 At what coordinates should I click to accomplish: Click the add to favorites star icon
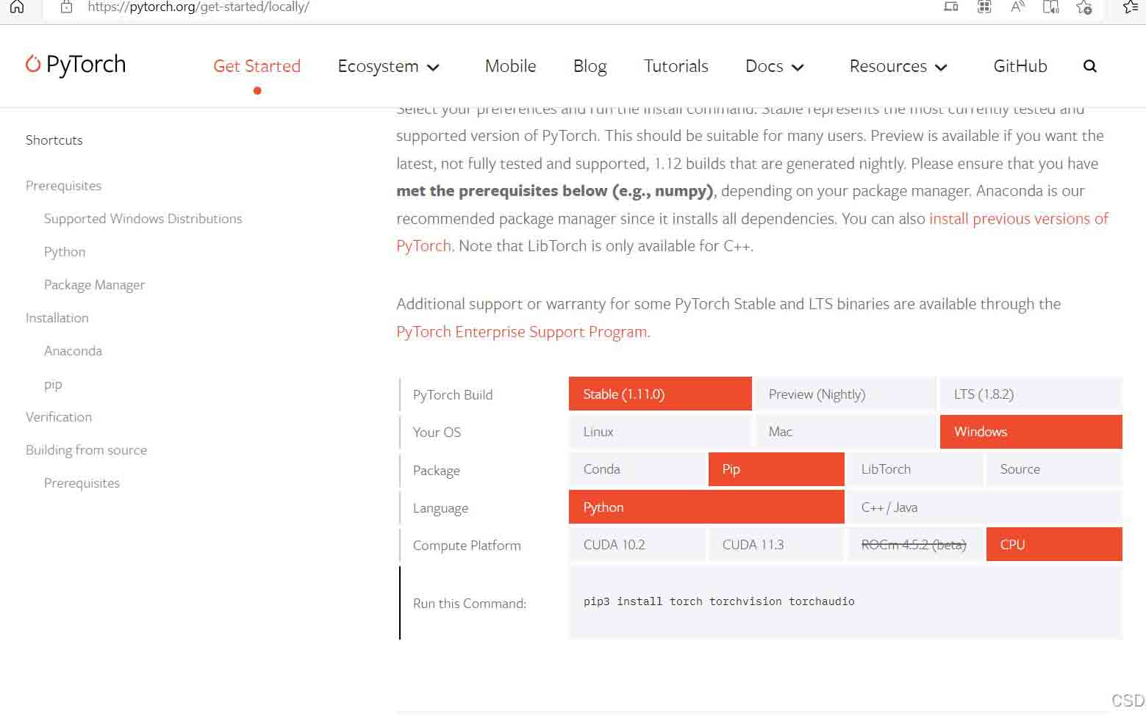tap(1084, 7)
